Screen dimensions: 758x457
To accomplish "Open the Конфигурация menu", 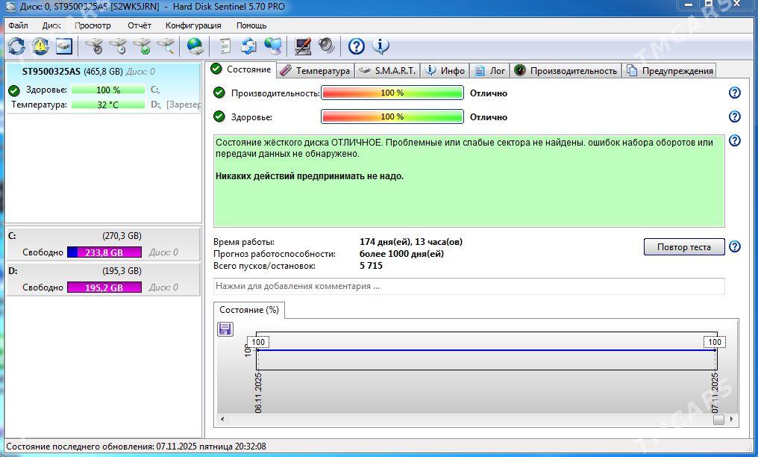I will (193, 25).
